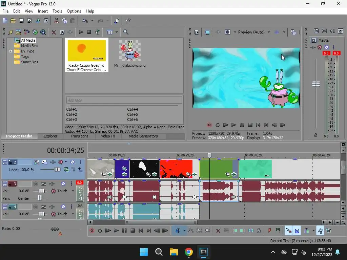Viewport: 347px width, 260px height.
Task: Solo audio track 3
Action: coord(71,184)
